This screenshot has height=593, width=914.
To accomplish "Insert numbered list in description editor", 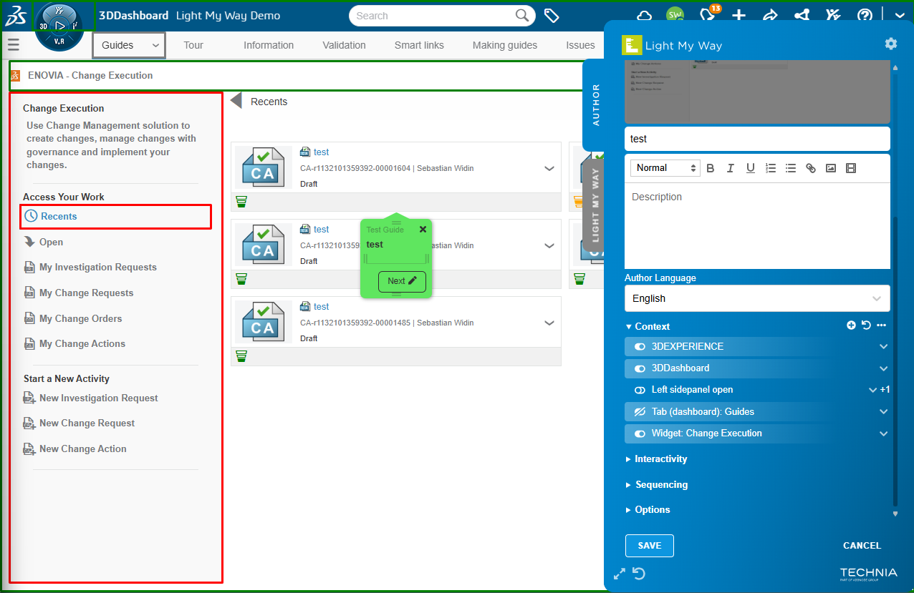I will tap(771, 168).
